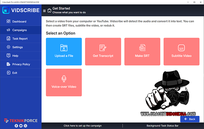Open the Task Report menu item

pyautogui.click(x=21, y=39)
